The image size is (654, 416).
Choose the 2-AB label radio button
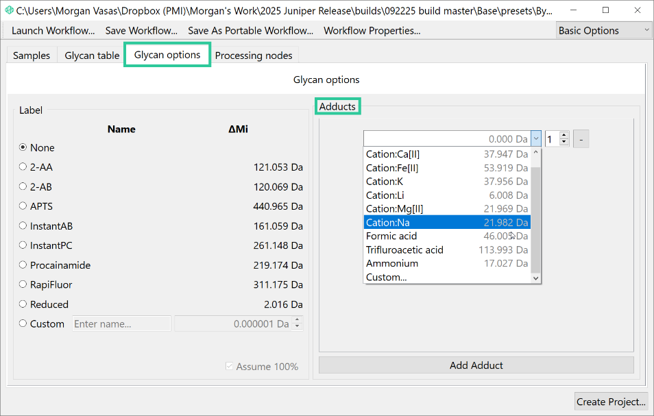coord(23,186)
